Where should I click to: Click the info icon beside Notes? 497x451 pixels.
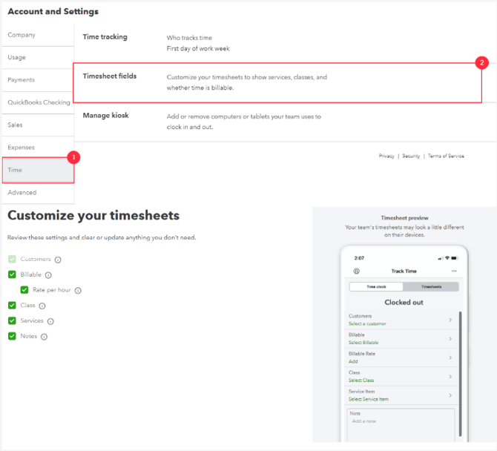pyautogui.click(x=44, y=337)
